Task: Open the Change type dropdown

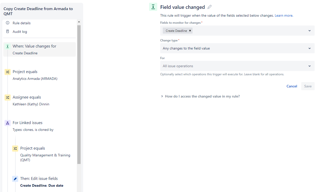Action: coord(237,48)
